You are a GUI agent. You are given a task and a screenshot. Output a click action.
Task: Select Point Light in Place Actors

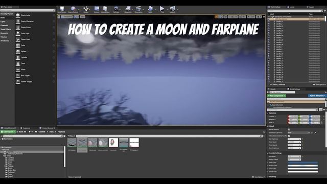click(25, 33)
